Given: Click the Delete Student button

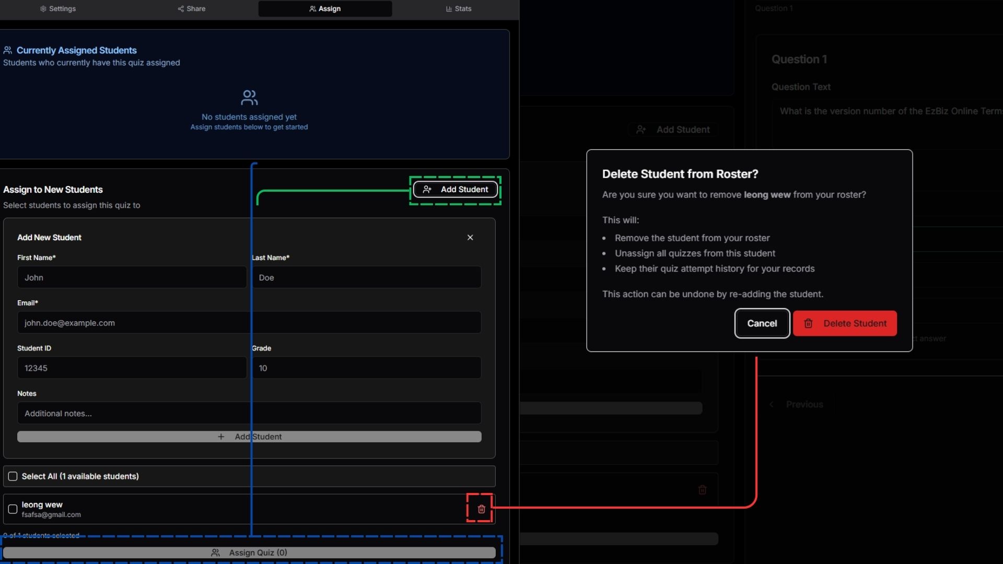Looking at the screenshot, I should (844, 323).
